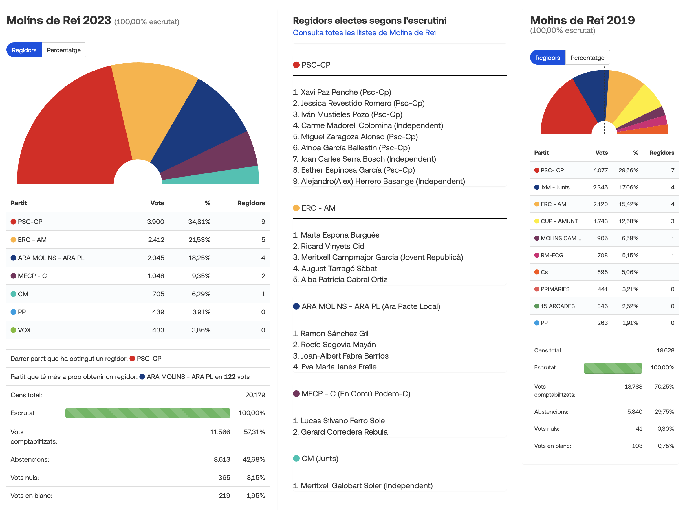This screenshot has width=685, height=510.
Task: Click the RM-ECG pink dot in the 2019 table
Action: point(537,255)
